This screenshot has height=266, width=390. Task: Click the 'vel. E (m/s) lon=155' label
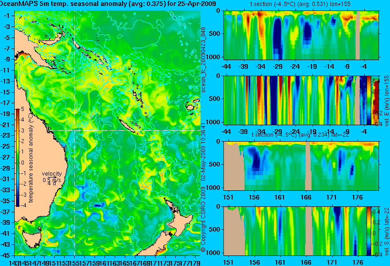[x=386, y=101]
